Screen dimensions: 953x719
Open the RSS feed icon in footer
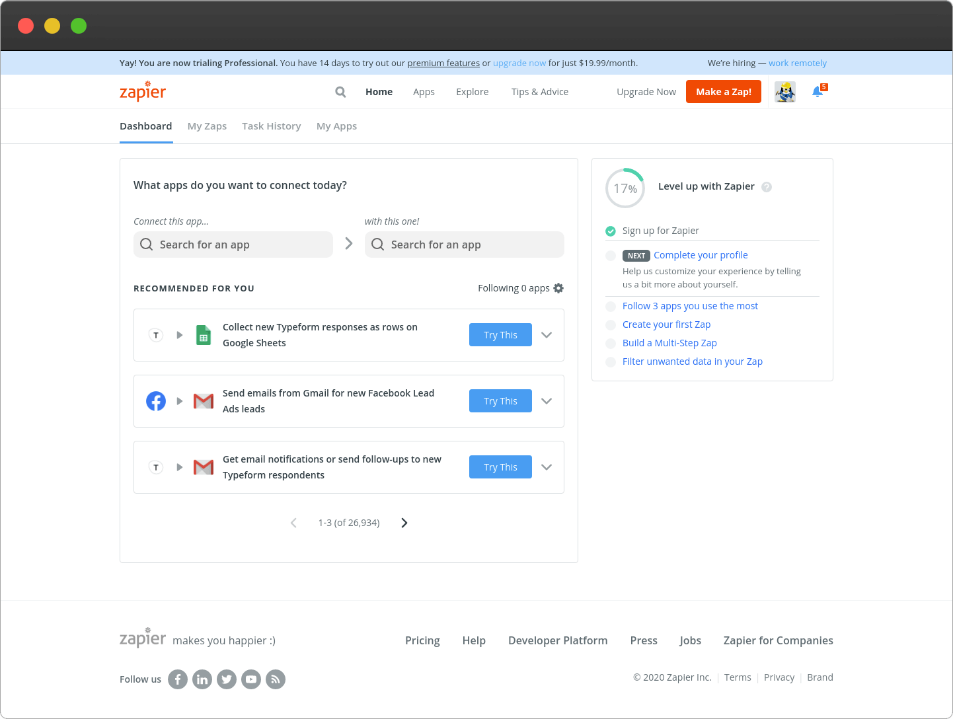(x=276, y=679)
